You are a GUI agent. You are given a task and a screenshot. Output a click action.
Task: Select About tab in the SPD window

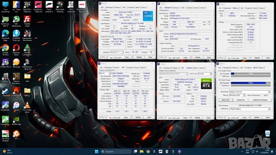click(143, 68)
